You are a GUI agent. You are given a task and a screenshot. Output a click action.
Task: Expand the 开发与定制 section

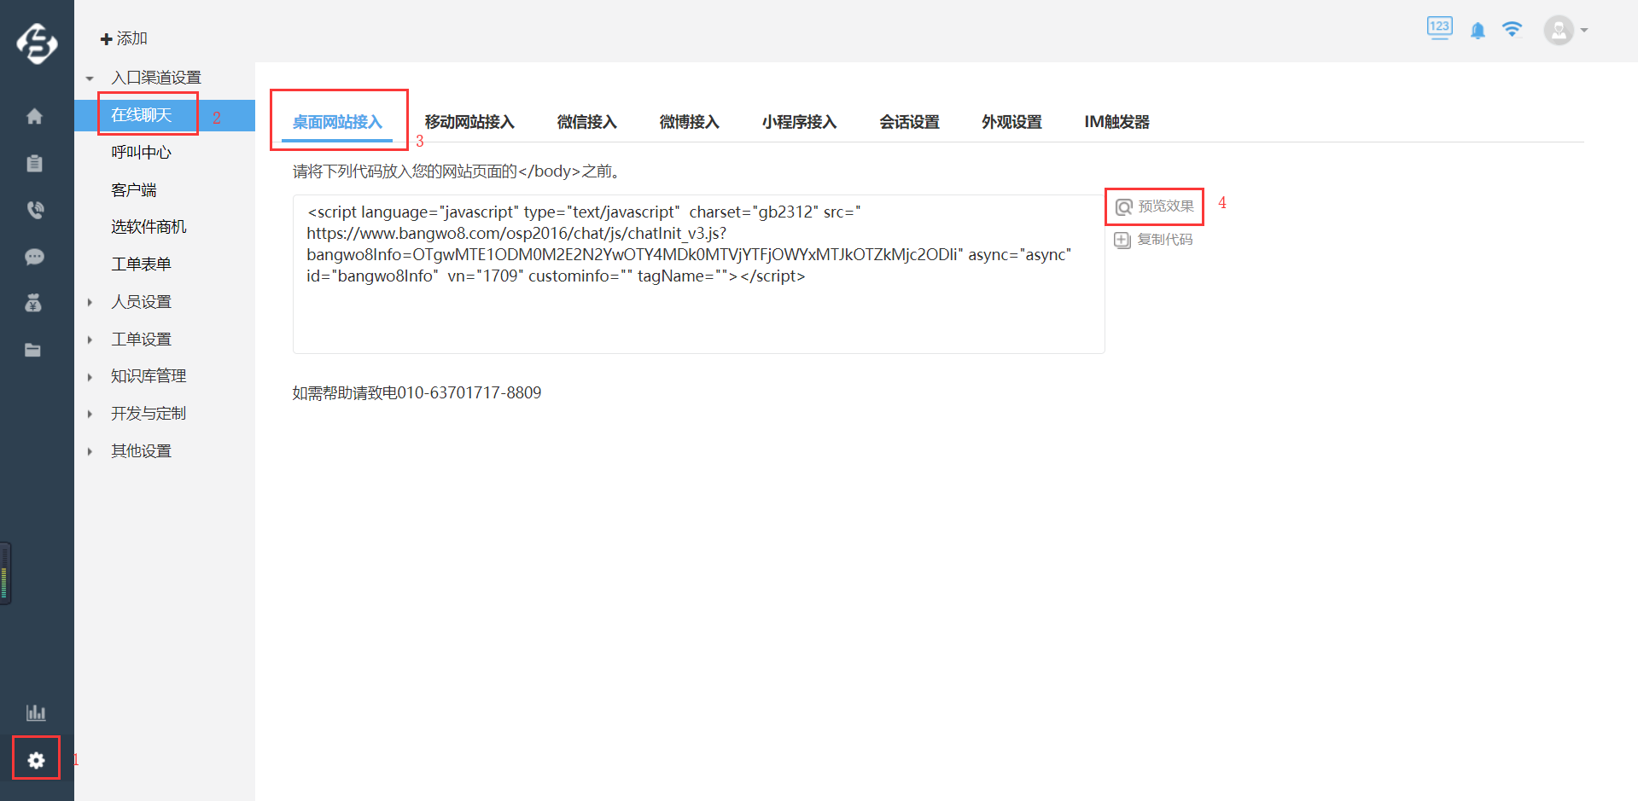pyautogui.click(x=90, y=414)
